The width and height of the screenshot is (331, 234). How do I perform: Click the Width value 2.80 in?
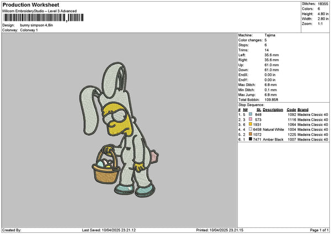[323, 19]
